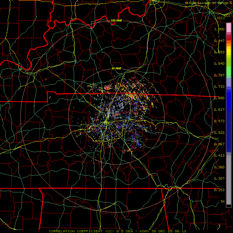The height and width of the screenshot is (233, 233).
Task: Click the 0.360 legend value
Action: [x=219, y=167]
